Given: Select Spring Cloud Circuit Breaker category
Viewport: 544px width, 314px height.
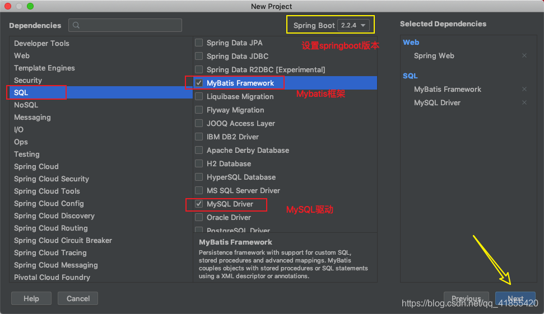Looking at the screenshot, I should pos(101,240).
